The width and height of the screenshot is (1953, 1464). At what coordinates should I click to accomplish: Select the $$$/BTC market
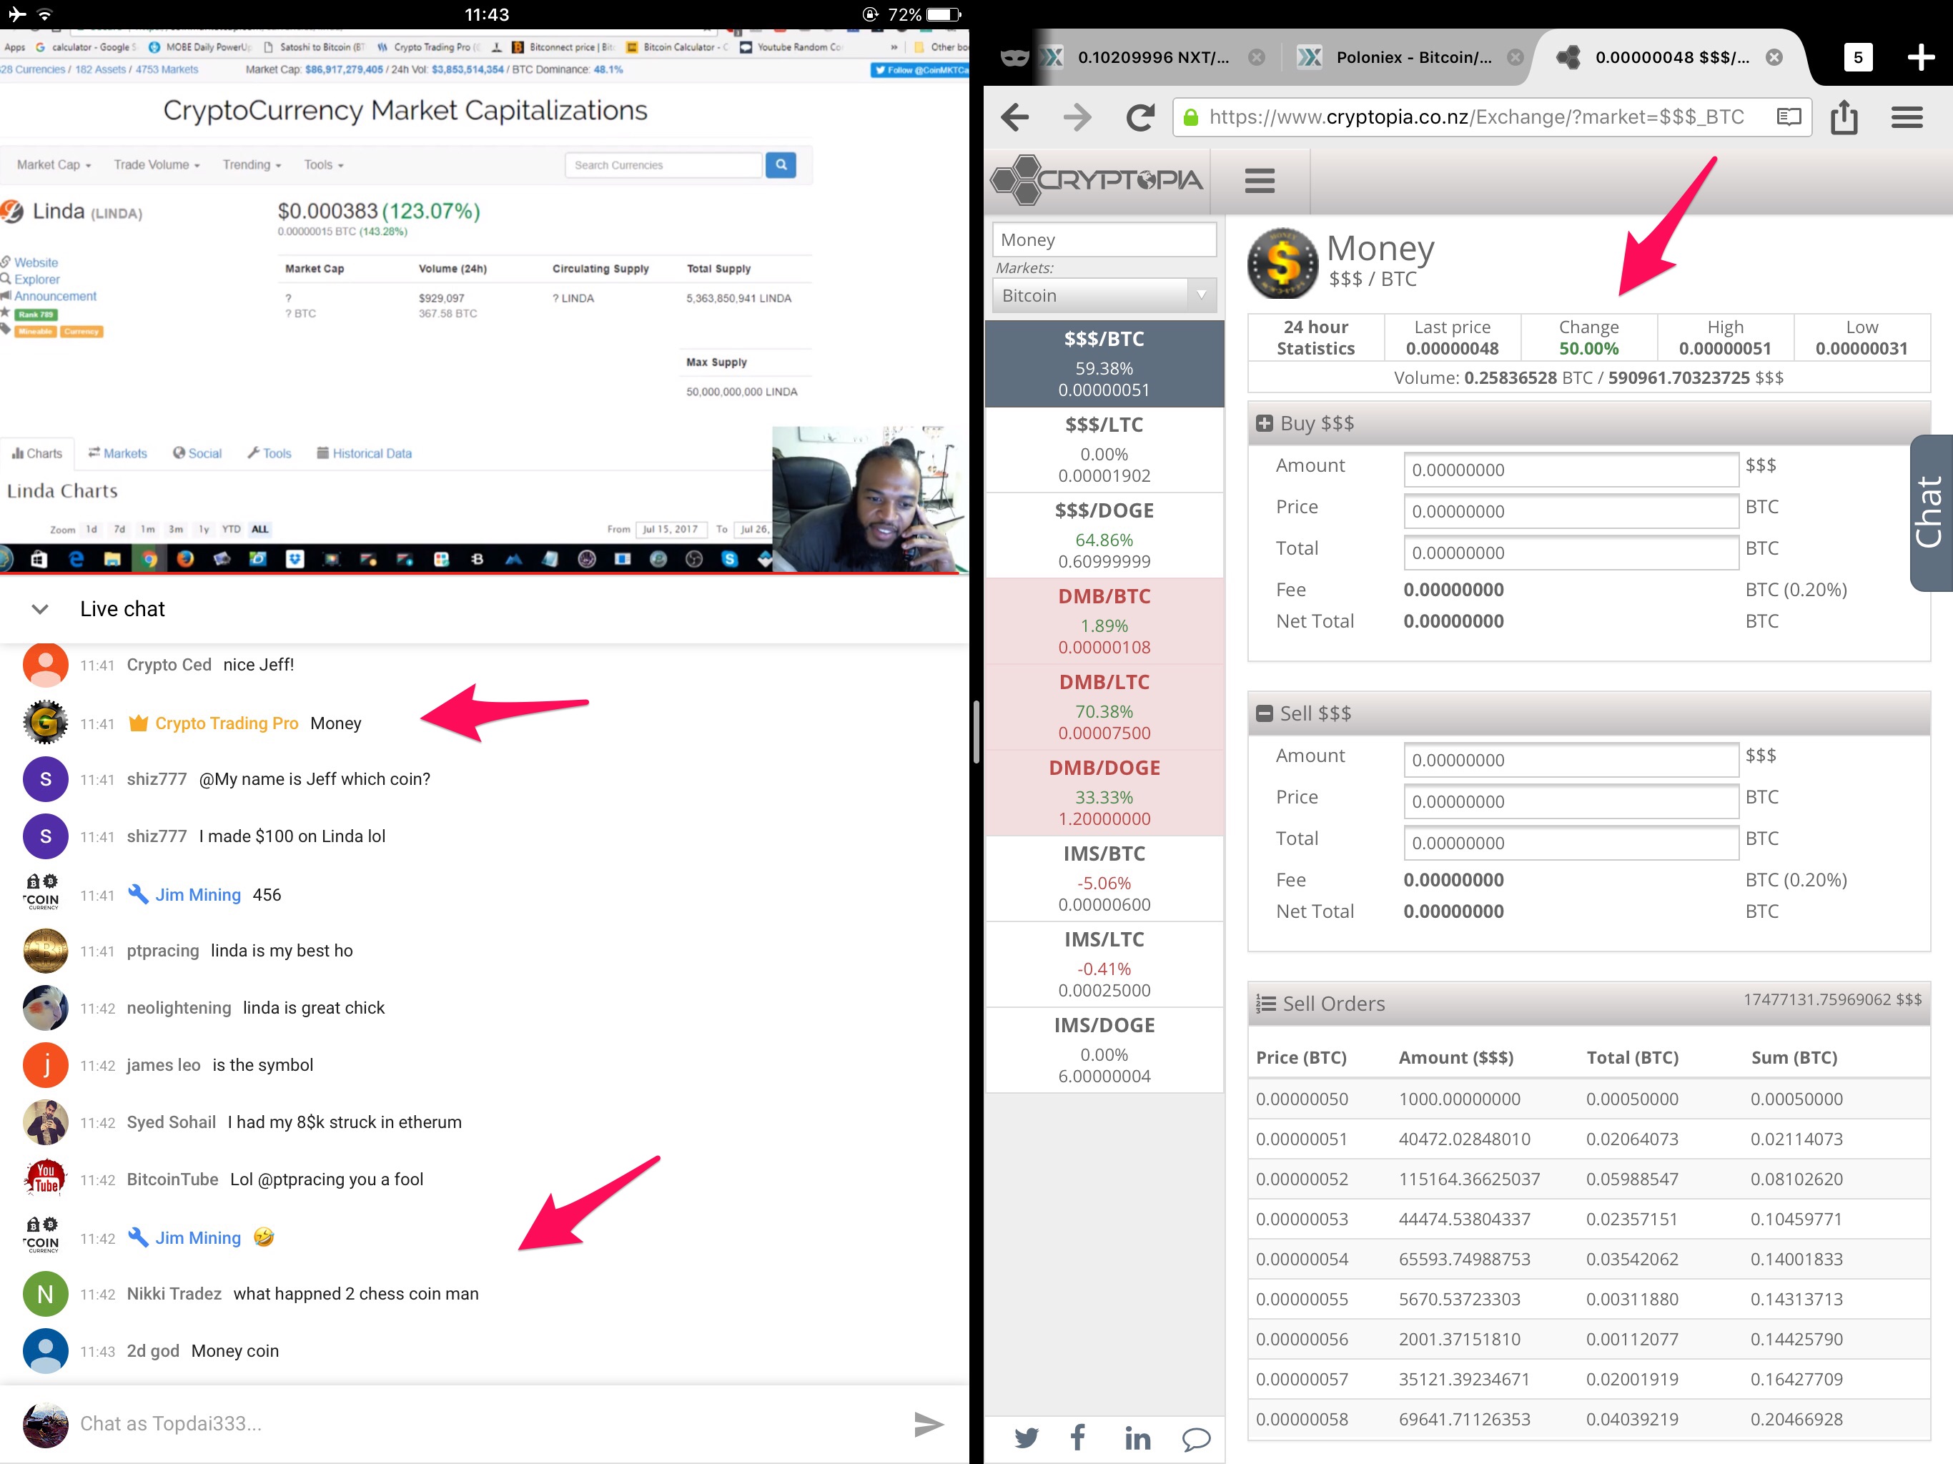pyautogui.click(x=1104, y=364)
